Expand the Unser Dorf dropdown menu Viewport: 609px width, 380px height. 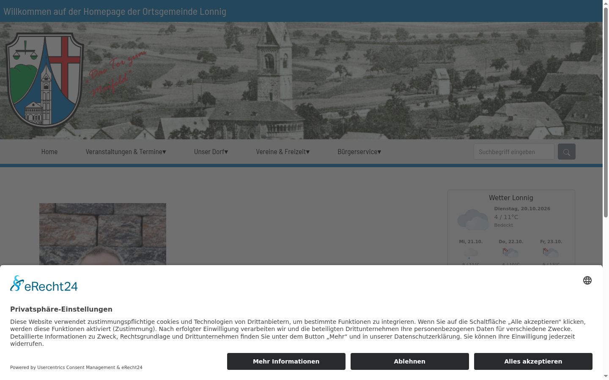(x=211, y=152)
